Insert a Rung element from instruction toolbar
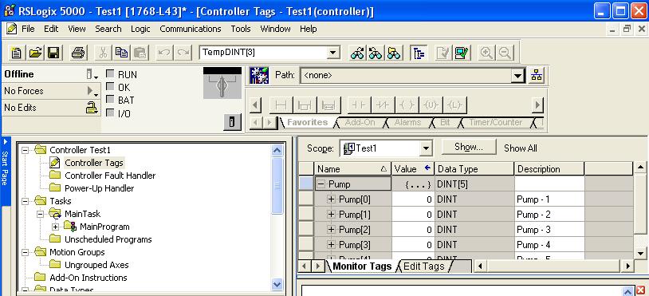649x296 pixels. (281, 105)
